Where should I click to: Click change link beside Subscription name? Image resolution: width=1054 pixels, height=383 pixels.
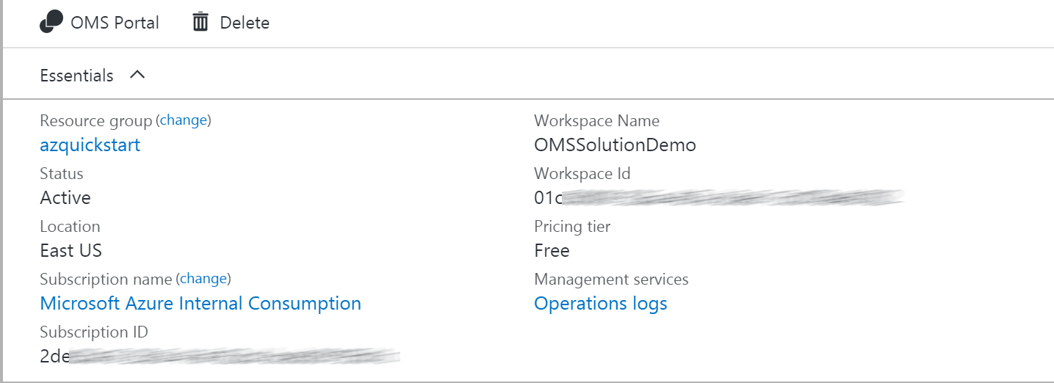[x=203, y=279]
